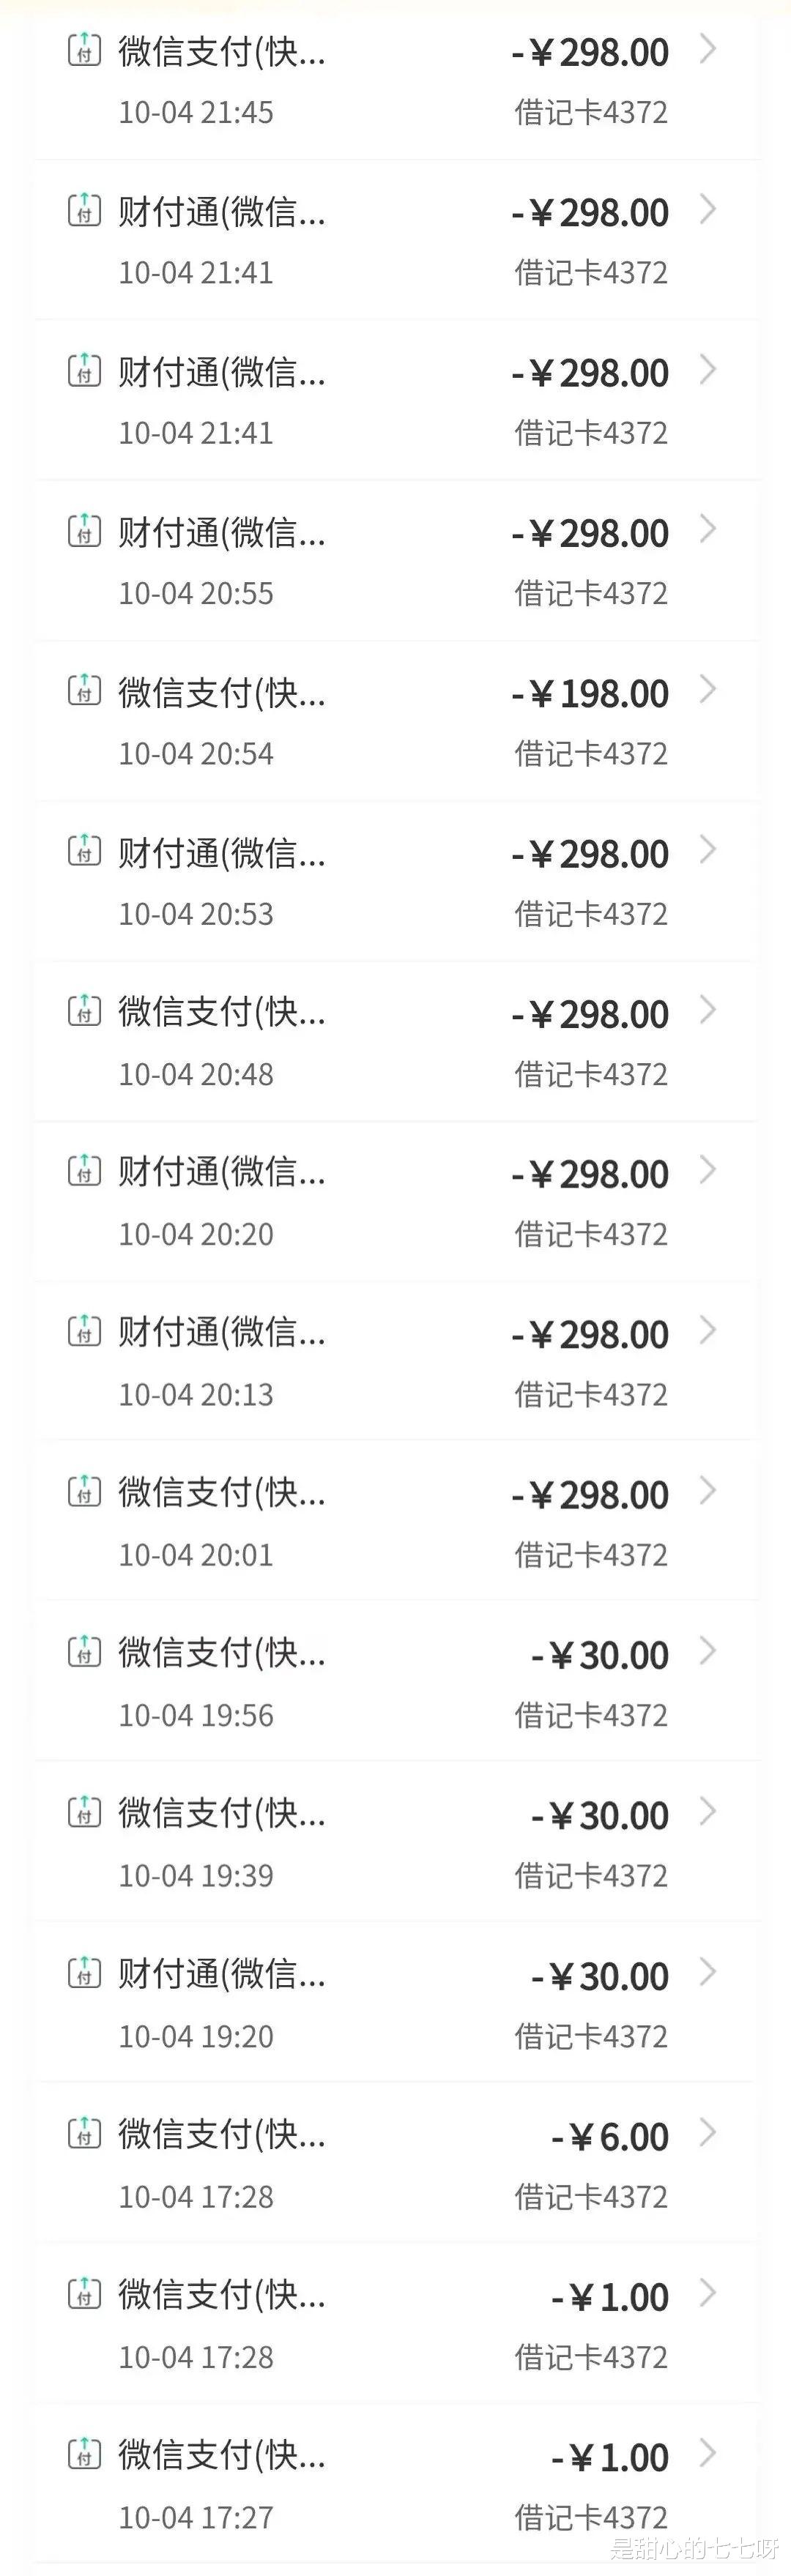The image size is (791, 2576).
Task: Tap payment icon of 6.00 transaction
Action: [84, 2133]
